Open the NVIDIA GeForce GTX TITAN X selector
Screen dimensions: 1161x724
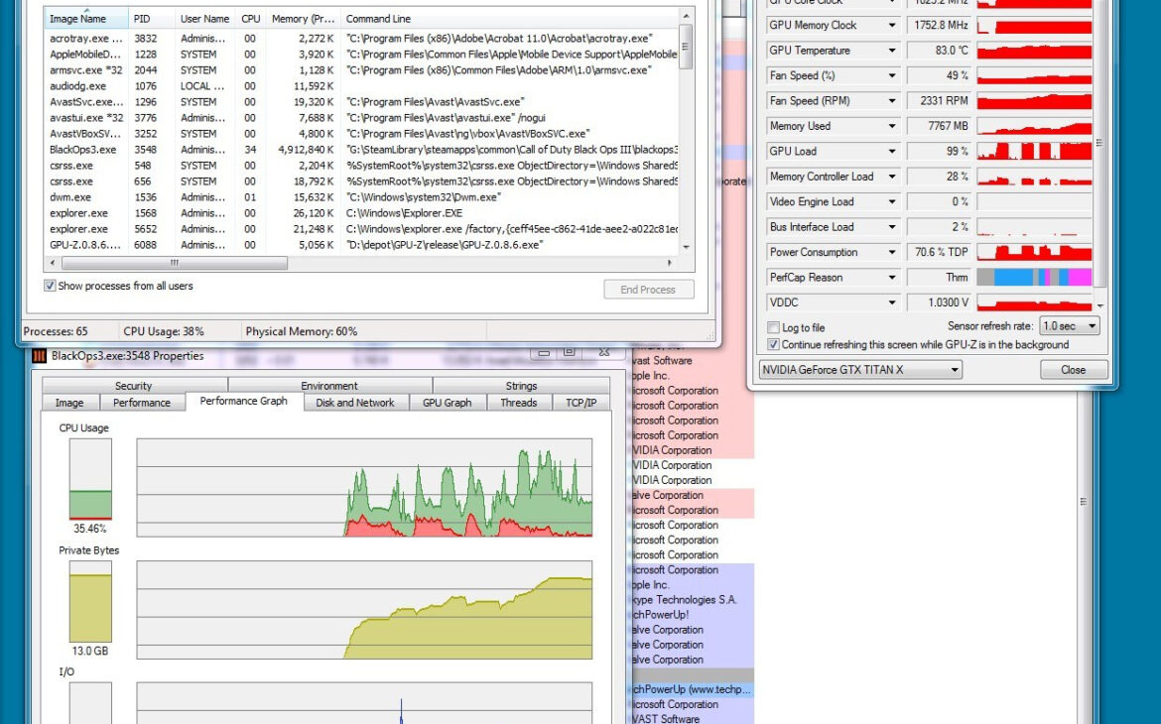(860, 370)
